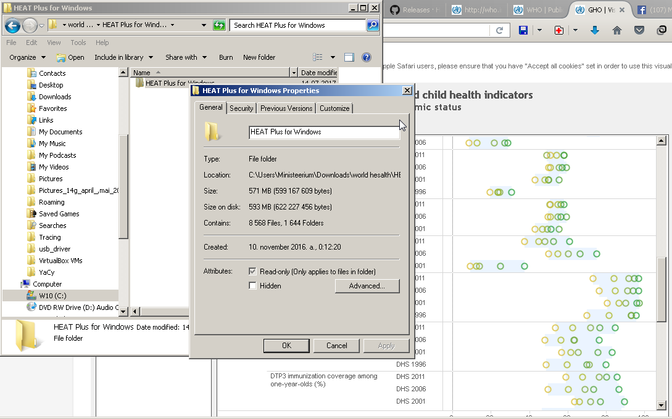Click the Search HEAT Plus for Windows box
This screenshot has width=672, height=419.
point(298,25)
